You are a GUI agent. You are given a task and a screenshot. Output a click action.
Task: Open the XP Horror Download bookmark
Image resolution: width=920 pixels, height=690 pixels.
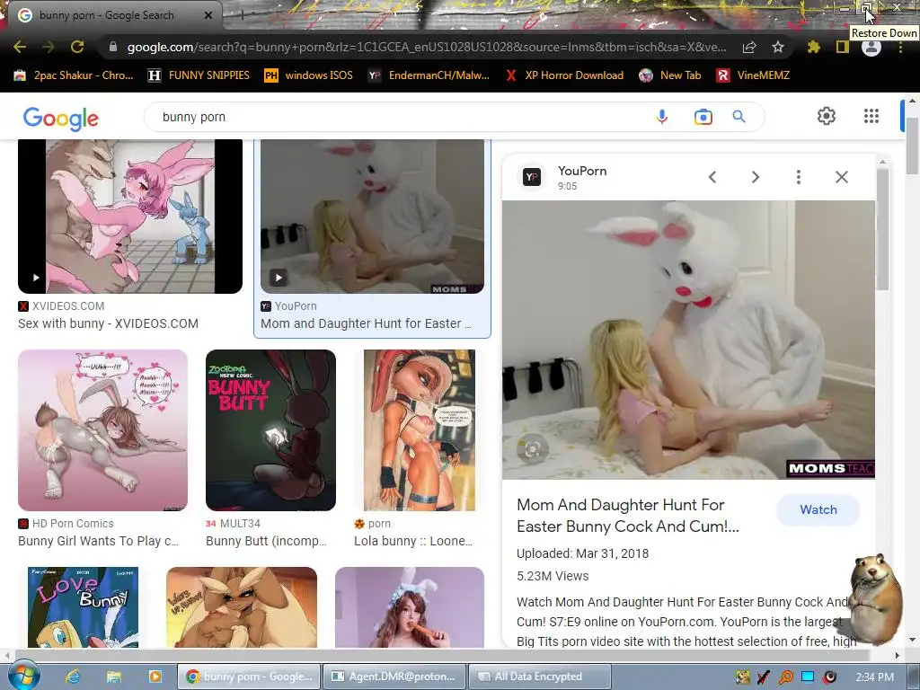coord(564,75)
